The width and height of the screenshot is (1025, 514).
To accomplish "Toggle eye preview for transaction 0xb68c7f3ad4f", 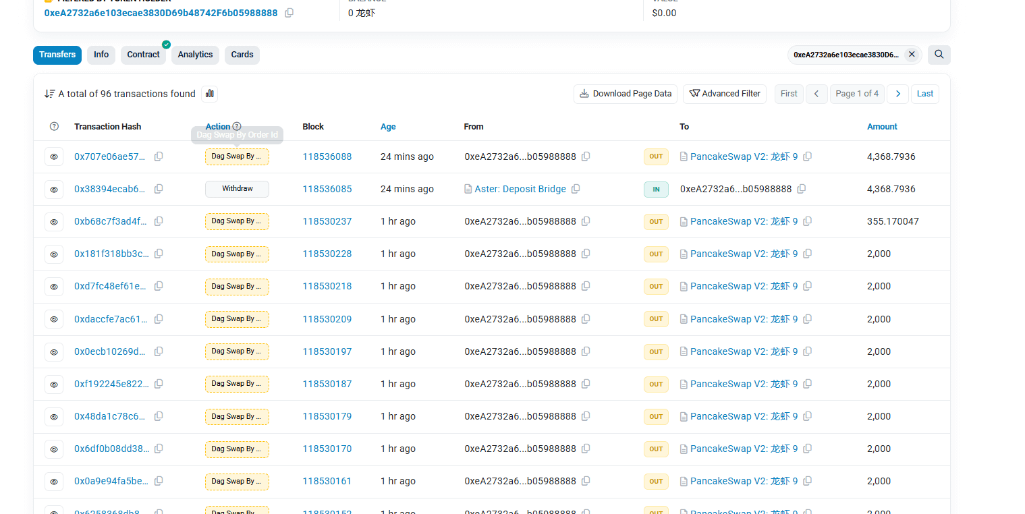I will tap(54, 221).
